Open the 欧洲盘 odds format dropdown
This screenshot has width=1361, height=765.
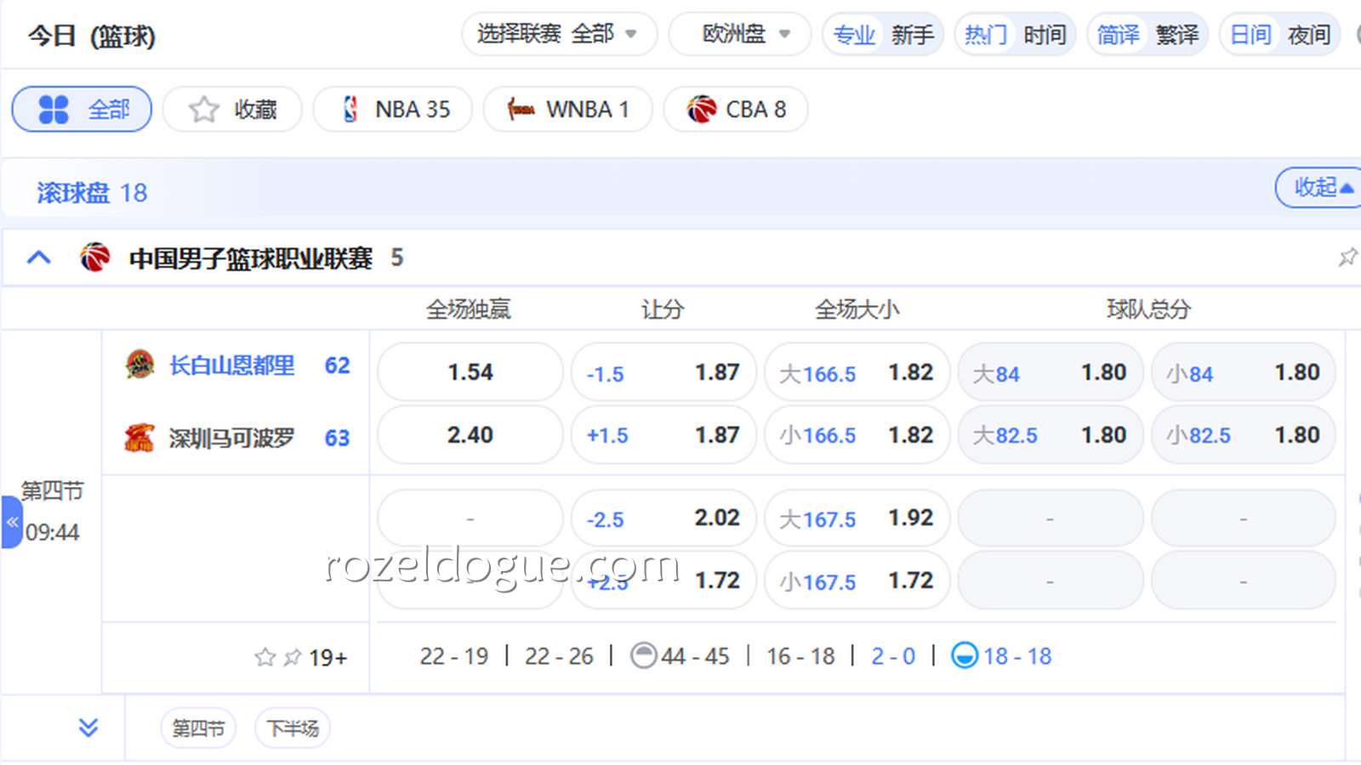click(x=739, y=34)
